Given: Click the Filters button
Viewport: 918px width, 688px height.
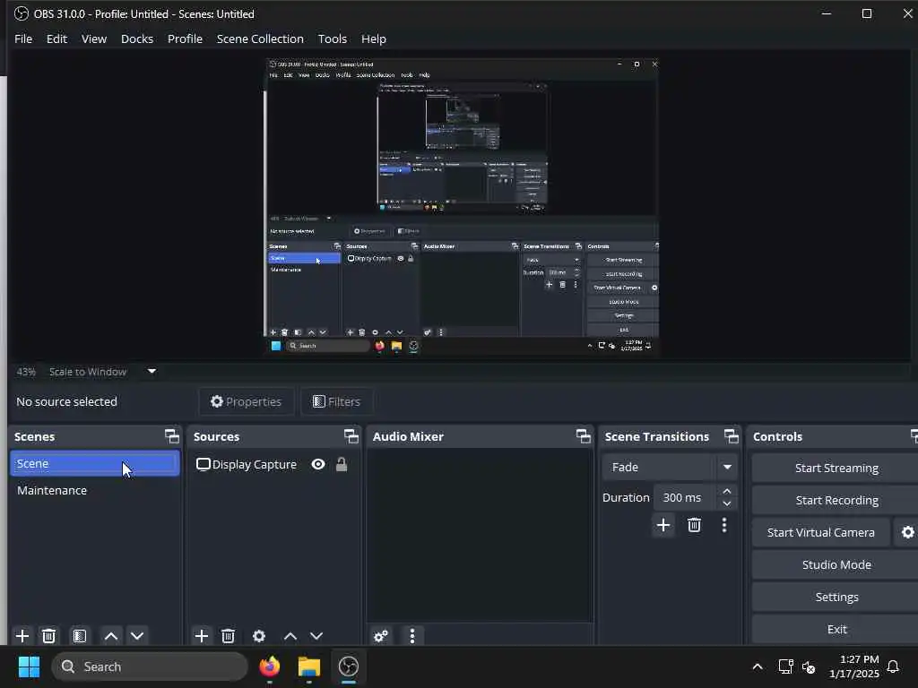Looking at the screenshot, I should tap(337, 401).
